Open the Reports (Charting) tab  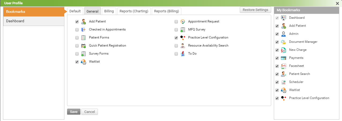coord(134,11)
